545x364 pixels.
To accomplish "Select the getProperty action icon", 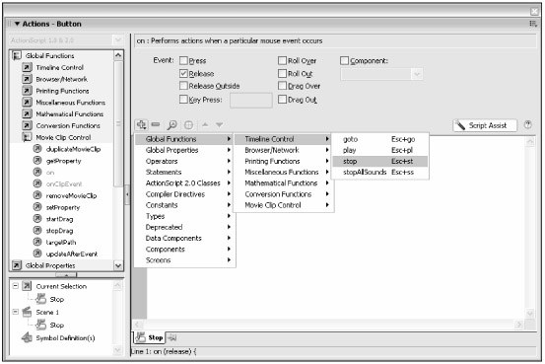I will pyautogui.click(x=37, y=161).
